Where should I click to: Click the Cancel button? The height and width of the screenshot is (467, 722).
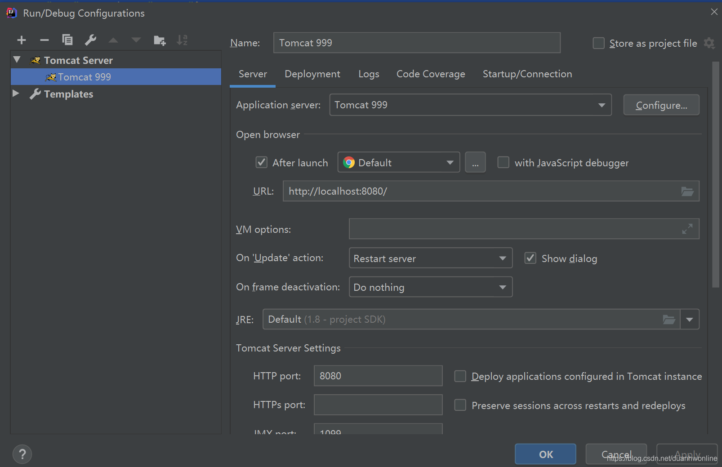(616, 454)
